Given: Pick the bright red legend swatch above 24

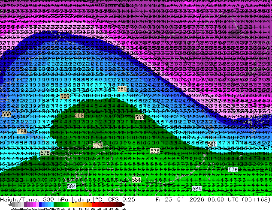Looking at the screenshot, I should click(x=94, y=204).
